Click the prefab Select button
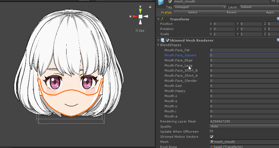 point(193,12)
